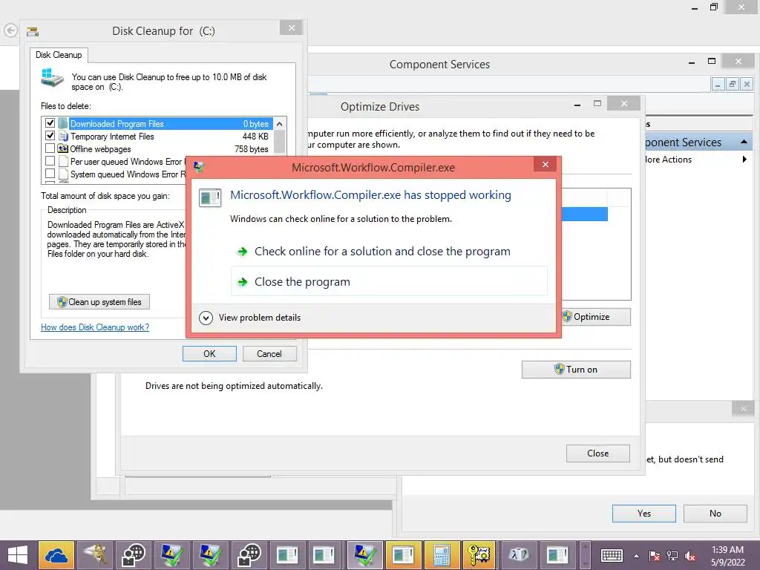Click the muted volume tray icon
Viewport: 760px width, 570px height.
(x=690, y=556)
